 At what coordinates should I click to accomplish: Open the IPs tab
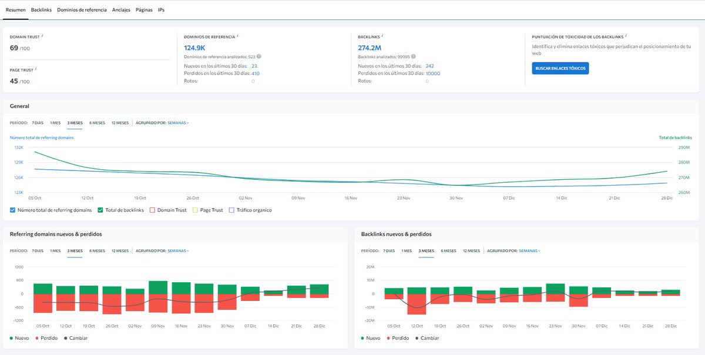(161, 10)
